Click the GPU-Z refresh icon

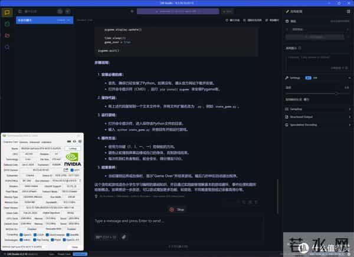tap(74, 141)
